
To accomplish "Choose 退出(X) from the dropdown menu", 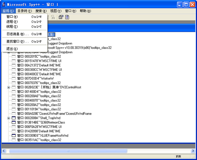I will click(x=24, y=49).
